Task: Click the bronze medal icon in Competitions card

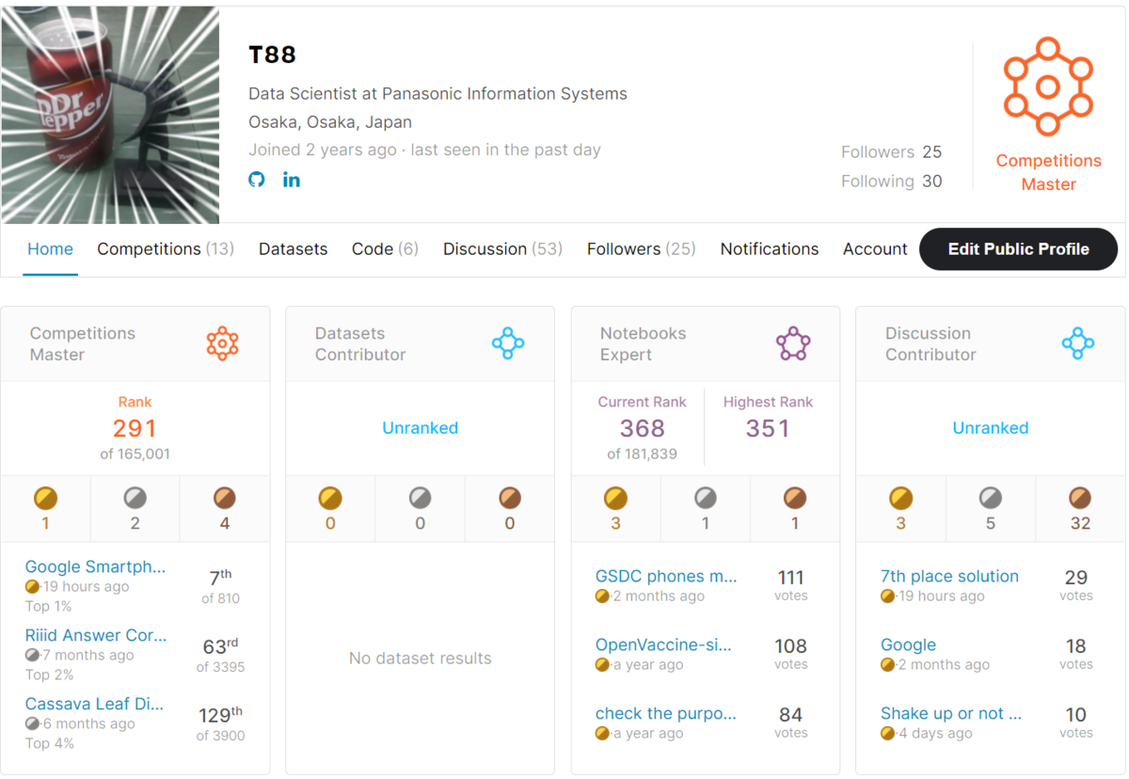Action: (x=225, y=498)
